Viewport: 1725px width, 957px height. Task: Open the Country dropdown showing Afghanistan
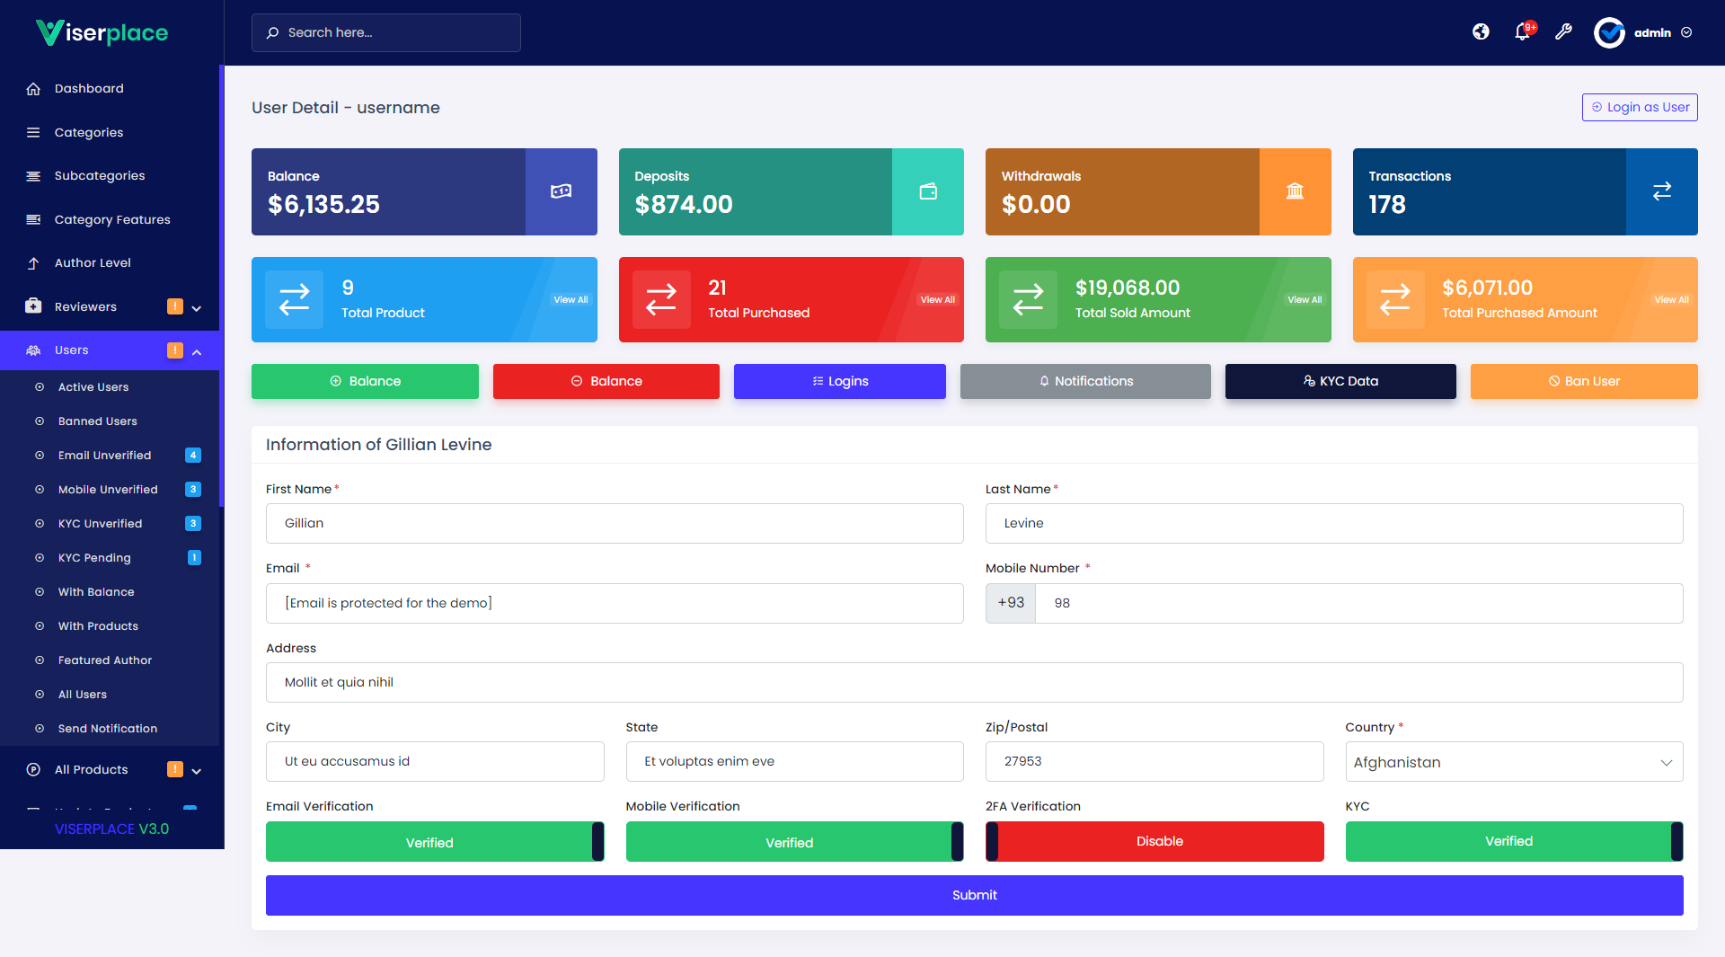(x=1513, y=761)
